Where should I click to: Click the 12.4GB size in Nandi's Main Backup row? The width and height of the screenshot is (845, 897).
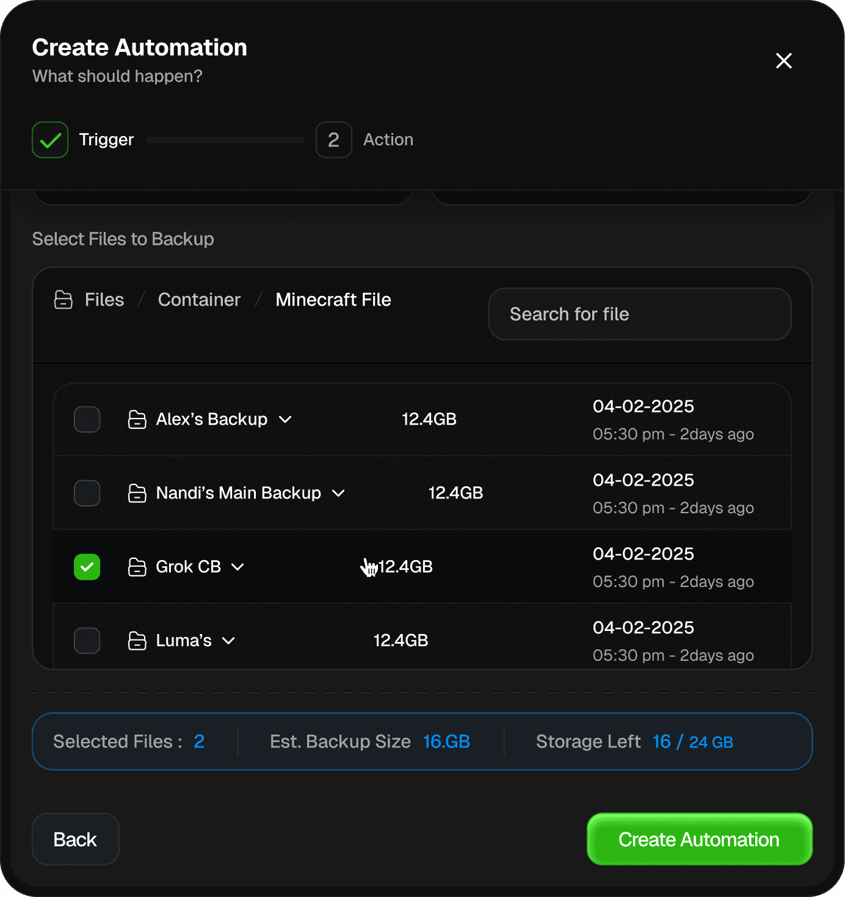click(456, 493)
